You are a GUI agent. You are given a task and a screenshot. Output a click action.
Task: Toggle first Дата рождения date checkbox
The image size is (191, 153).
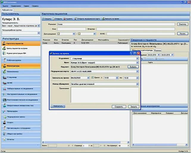pos(59,34)
